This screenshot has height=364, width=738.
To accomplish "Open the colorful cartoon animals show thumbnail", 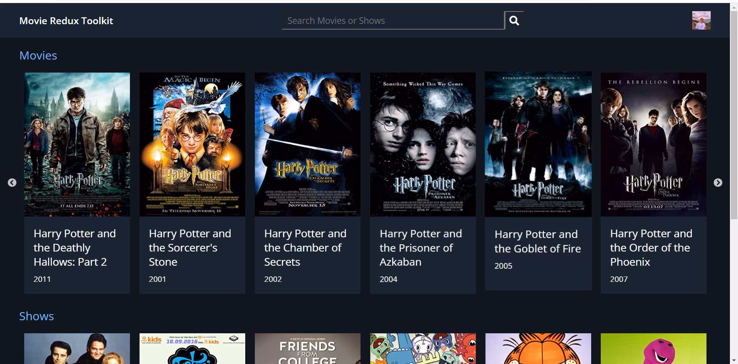I will point(423,349).
